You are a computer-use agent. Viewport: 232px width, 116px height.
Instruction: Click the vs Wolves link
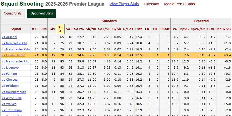pos(9,104)
